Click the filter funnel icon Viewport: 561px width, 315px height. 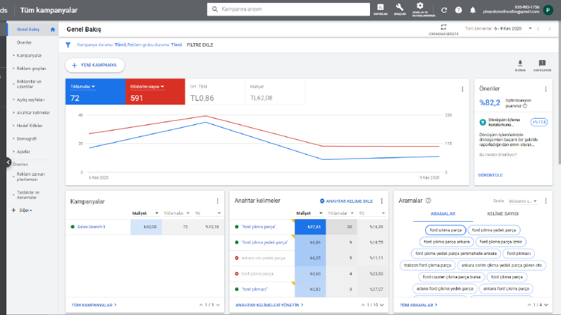click(68, 45)
